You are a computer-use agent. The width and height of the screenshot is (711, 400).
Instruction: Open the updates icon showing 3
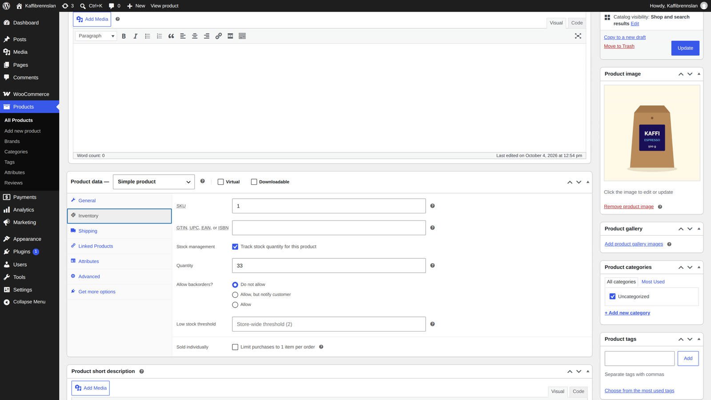coord(68,6)
